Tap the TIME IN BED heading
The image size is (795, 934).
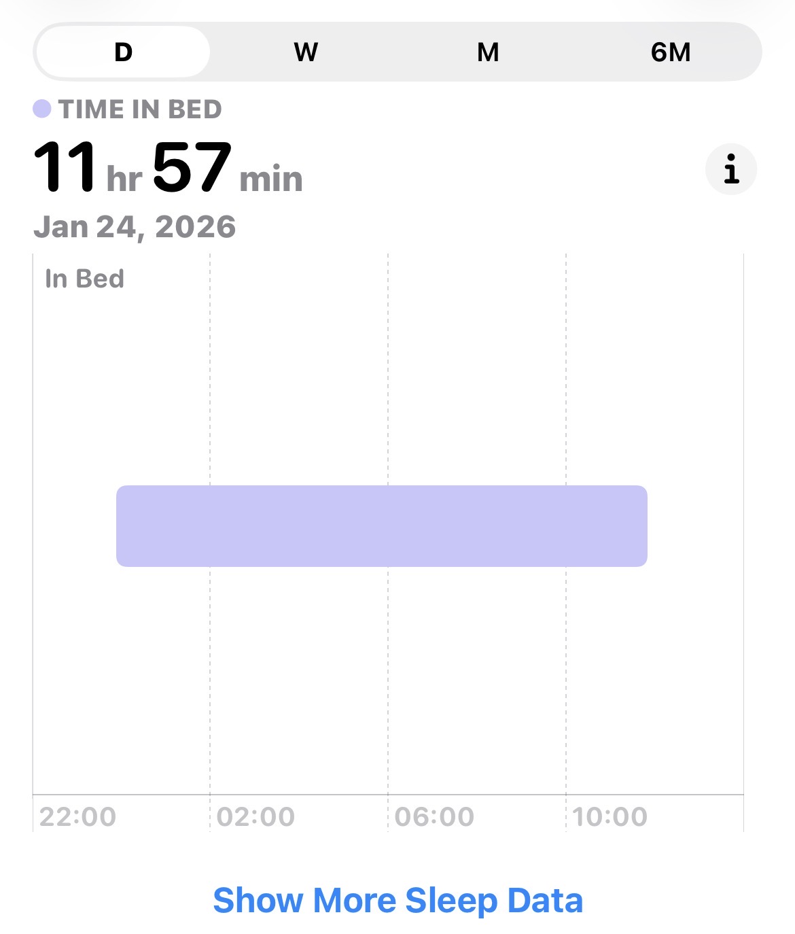click(x=140, y=109)
